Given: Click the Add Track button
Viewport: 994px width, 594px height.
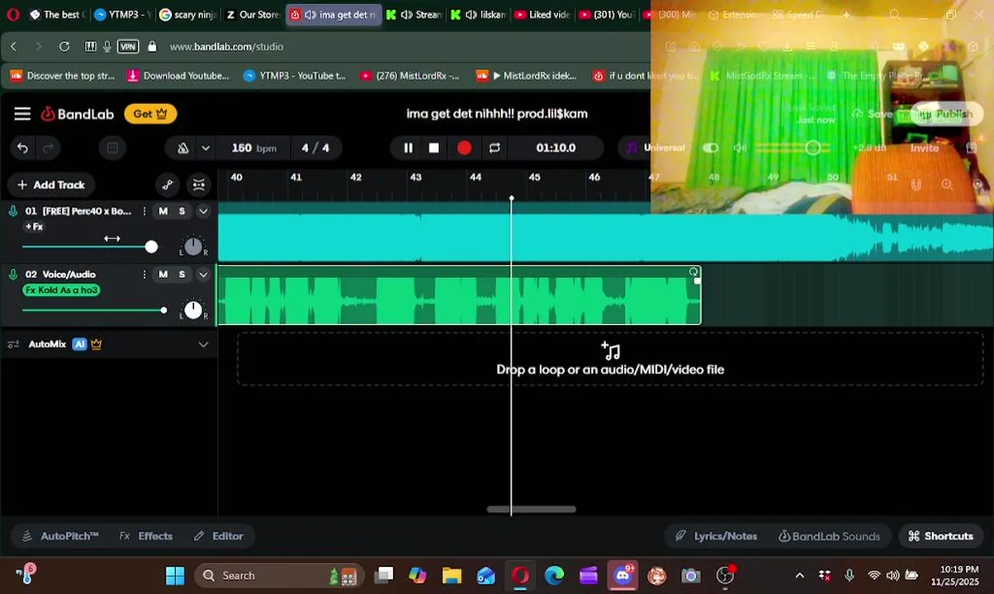Looking at the screenshot, I should click(51, 185).
